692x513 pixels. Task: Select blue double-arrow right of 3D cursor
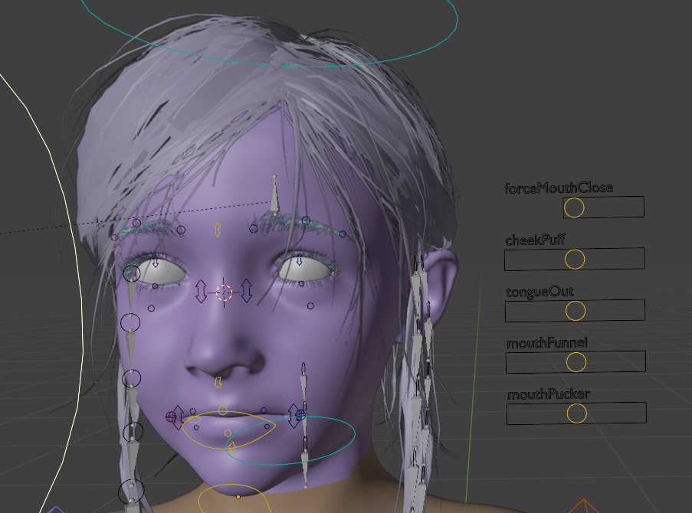click(x=247, y=290)
